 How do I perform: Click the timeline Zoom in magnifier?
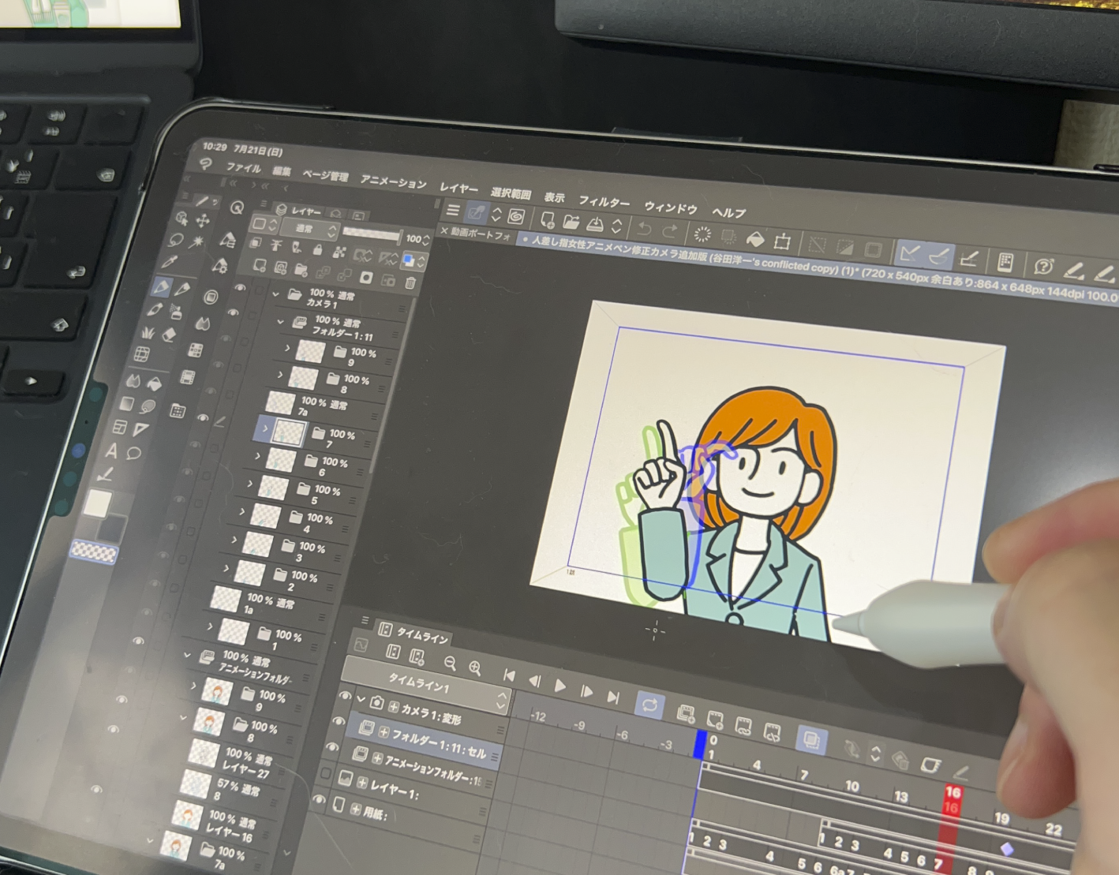[475, 668]
